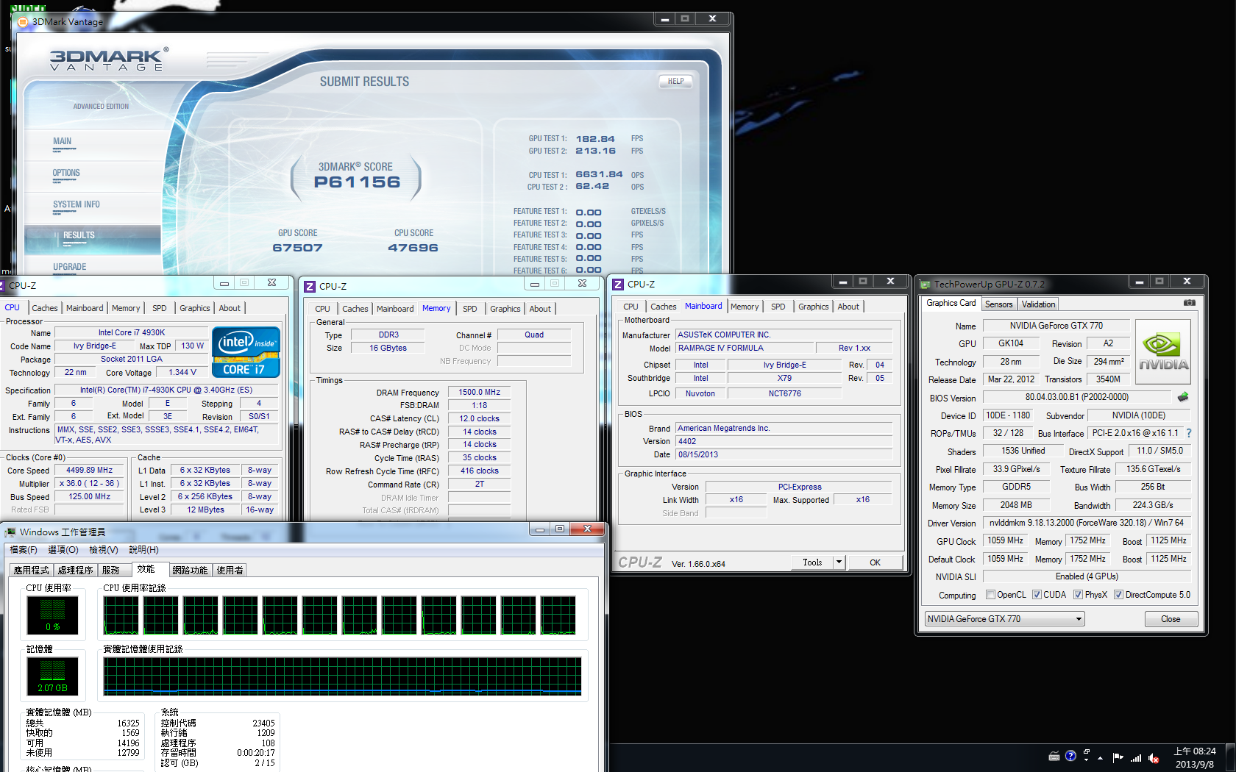Open the language bar options arrow in taskbar
The width and height of the screenshot is (1236, 772).
pos(1087,760)
